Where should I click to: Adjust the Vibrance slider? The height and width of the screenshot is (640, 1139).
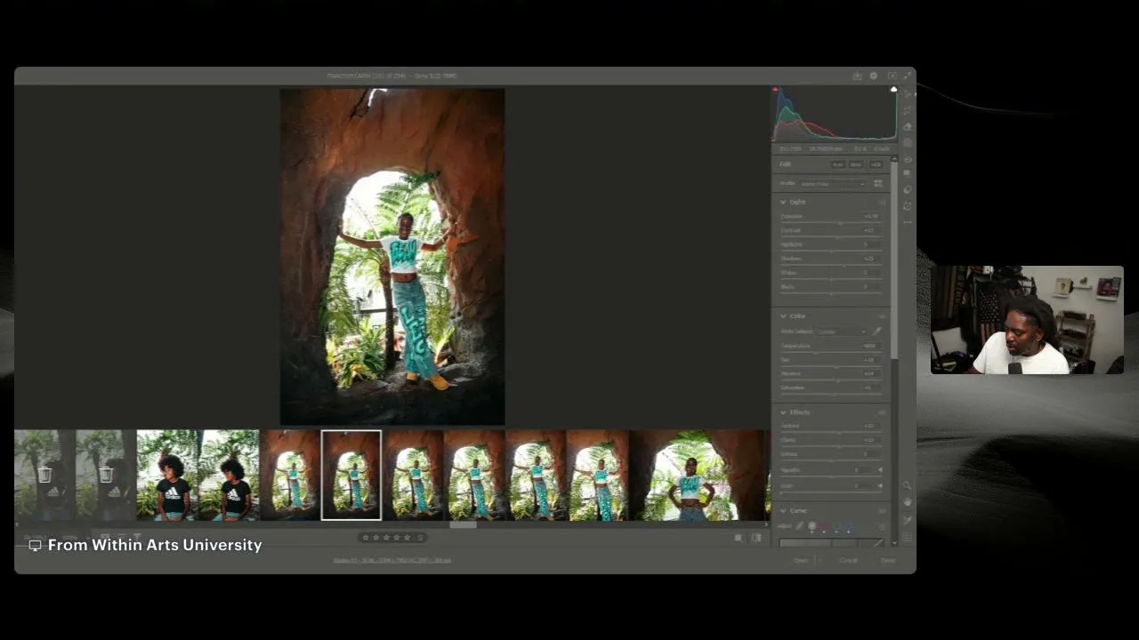coord(831,380)
